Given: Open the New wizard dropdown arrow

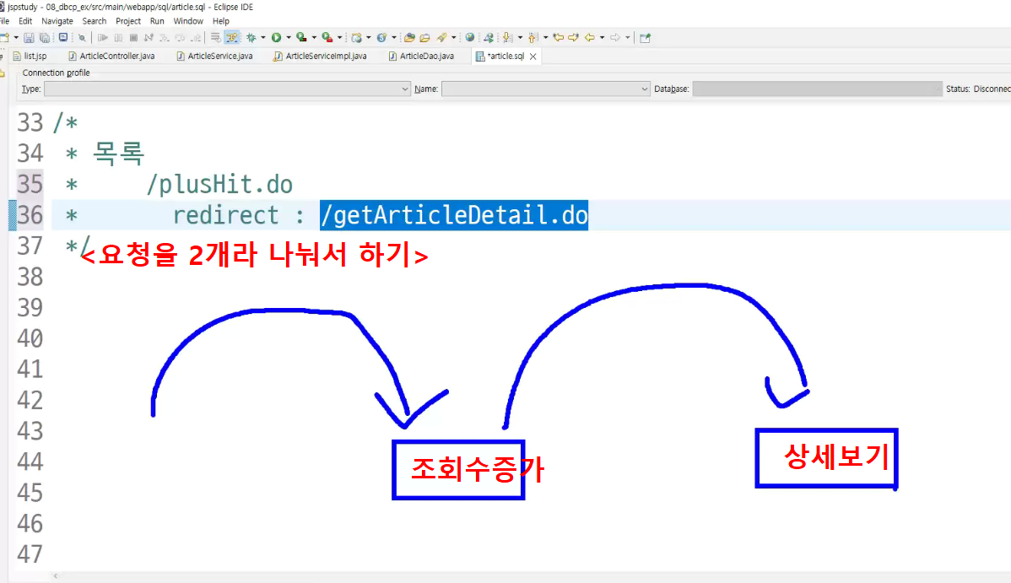Looking at the screenshot, I should click(16, 37).
